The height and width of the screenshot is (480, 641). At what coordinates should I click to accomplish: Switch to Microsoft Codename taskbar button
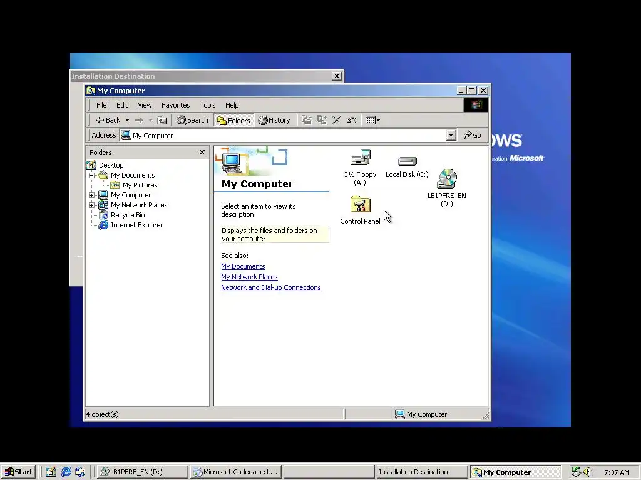[x=235, y=472]
